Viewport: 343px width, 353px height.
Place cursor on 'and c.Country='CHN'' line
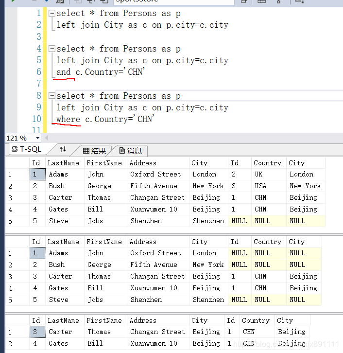coord(100,72)
